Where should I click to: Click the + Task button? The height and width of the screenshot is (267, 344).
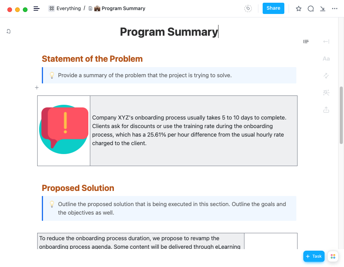pos(314,256)
